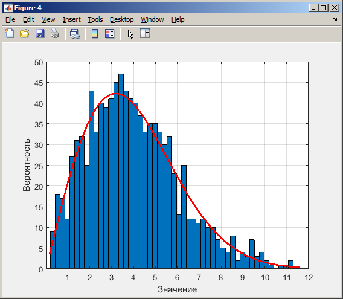
Task: Print the figure with the printer icon
Action: [55, 34]
